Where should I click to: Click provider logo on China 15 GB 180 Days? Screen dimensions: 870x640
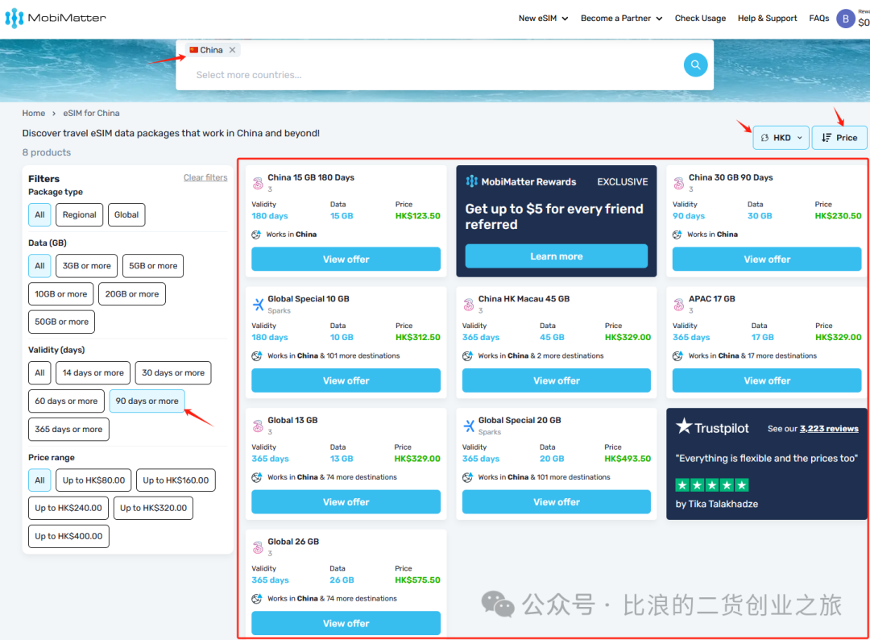[x=258, y=183]
